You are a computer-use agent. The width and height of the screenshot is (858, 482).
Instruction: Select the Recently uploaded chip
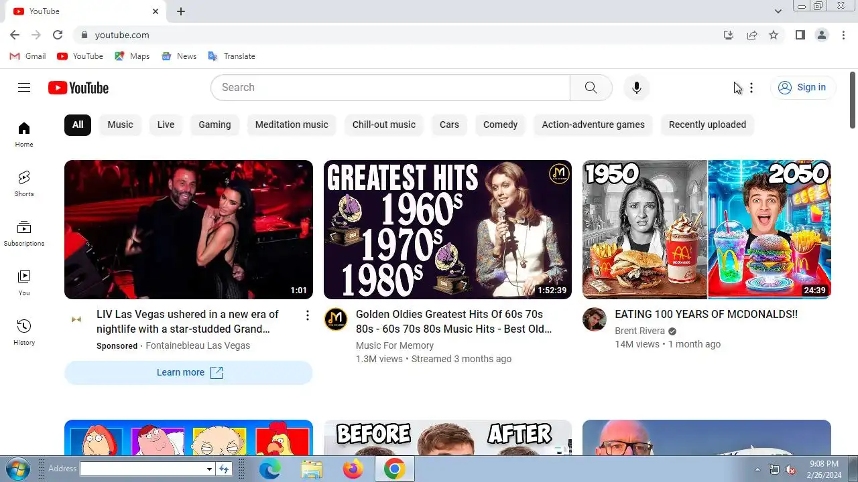tap(707, 125)
